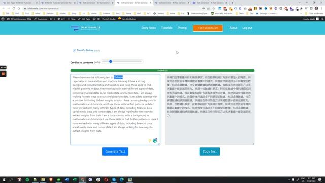Open the tab search dropdown arrow
Viewport: 325px width, 183px height.
click(299, 3)
